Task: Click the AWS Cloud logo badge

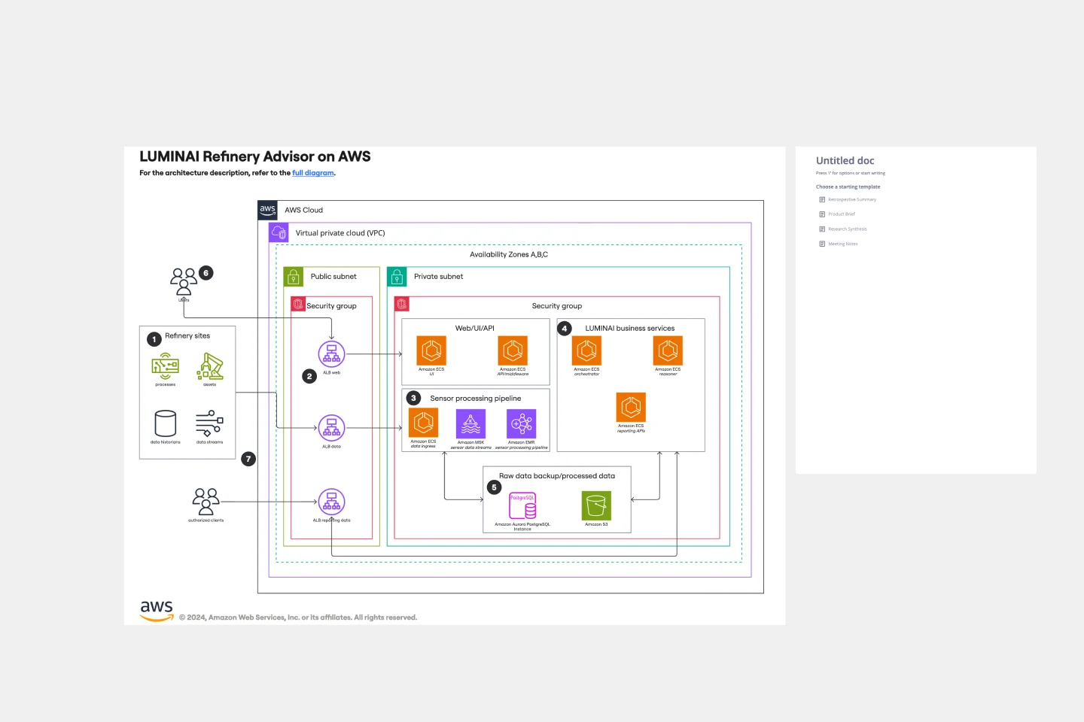Action: [267, 210]
